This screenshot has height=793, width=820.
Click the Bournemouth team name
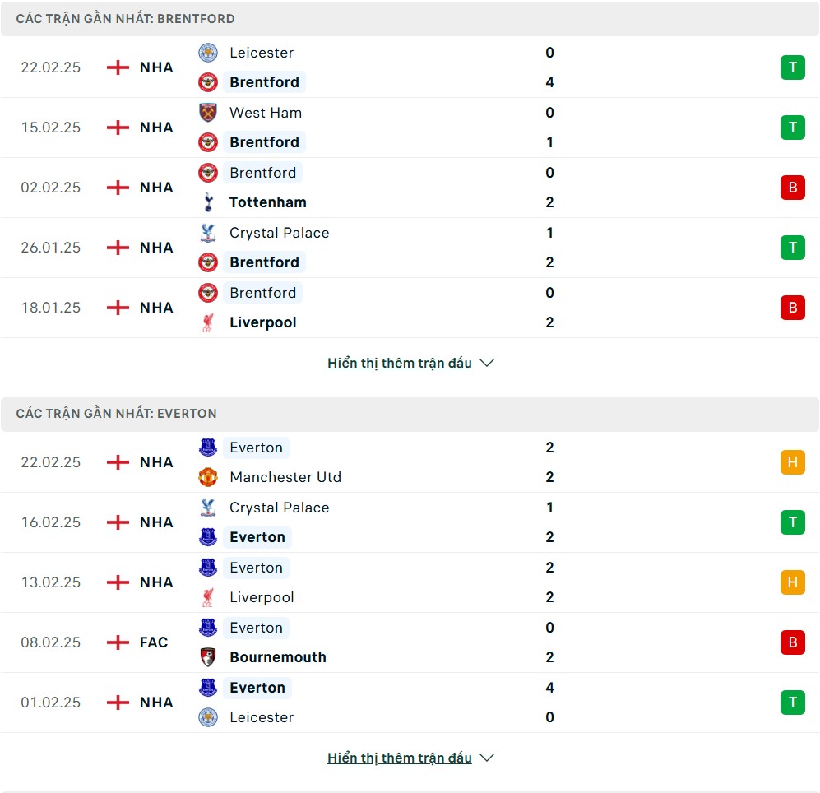click(278, 657)
